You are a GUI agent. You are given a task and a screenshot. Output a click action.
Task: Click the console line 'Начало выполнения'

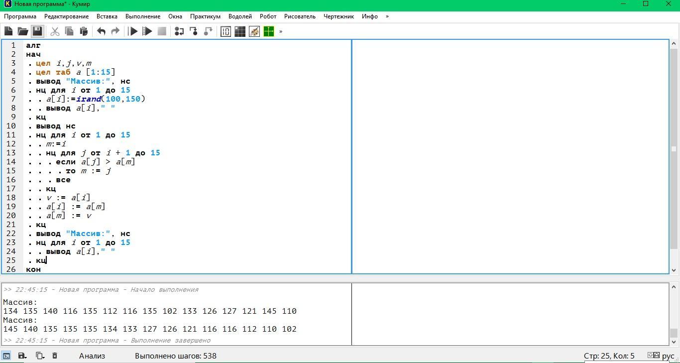point(101,290)
